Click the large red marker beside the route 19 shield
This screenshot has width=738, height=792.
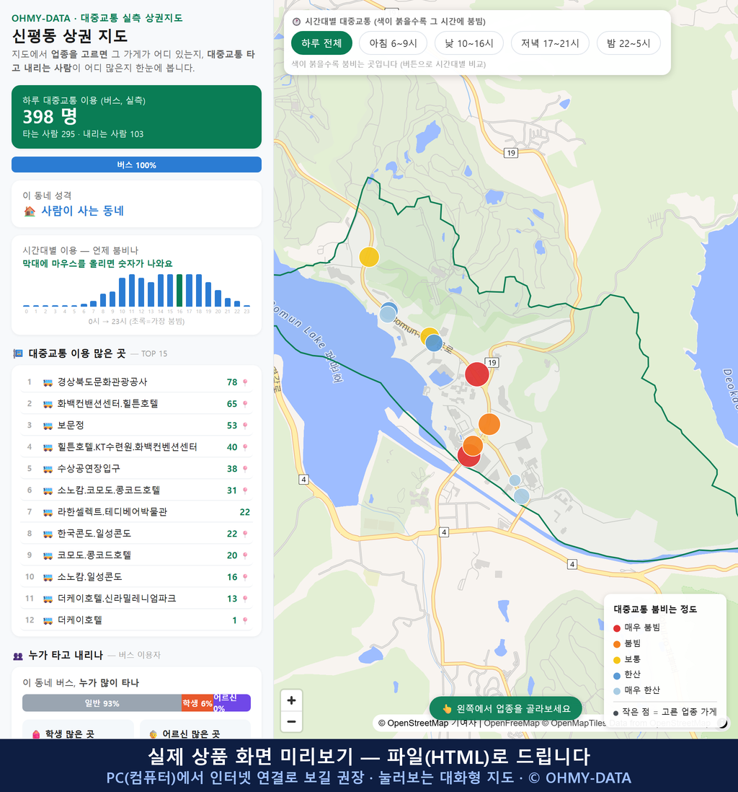(x=476, y=374)
